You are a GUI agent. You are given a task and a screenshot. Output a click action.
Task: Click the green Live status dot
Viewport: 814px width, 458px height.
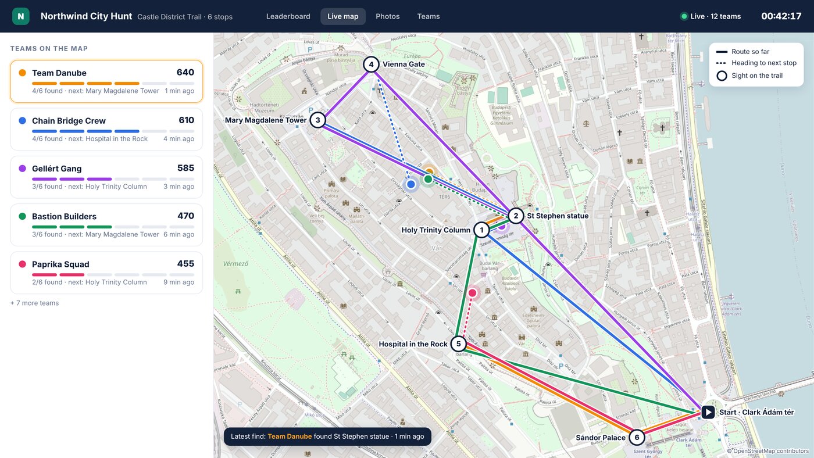[x=684, y=16]
